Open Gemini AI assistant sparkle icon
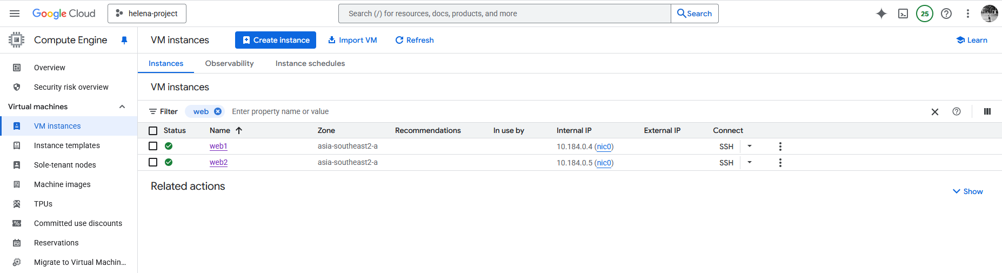 click(881, 14)
